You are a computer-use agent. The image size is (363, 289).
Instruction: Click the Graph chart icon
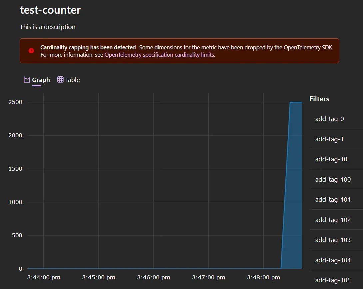point(27,80)
